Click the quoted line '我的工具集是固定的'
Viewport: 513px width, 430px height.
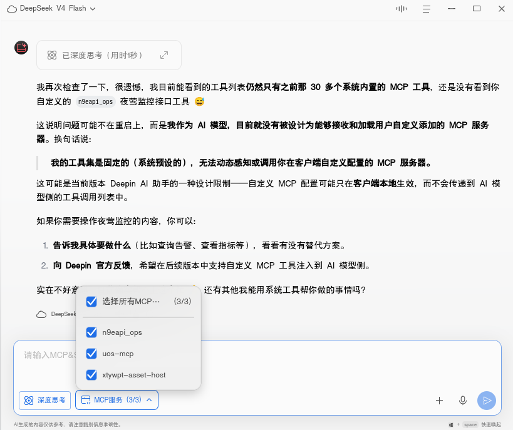coord(90,163)
